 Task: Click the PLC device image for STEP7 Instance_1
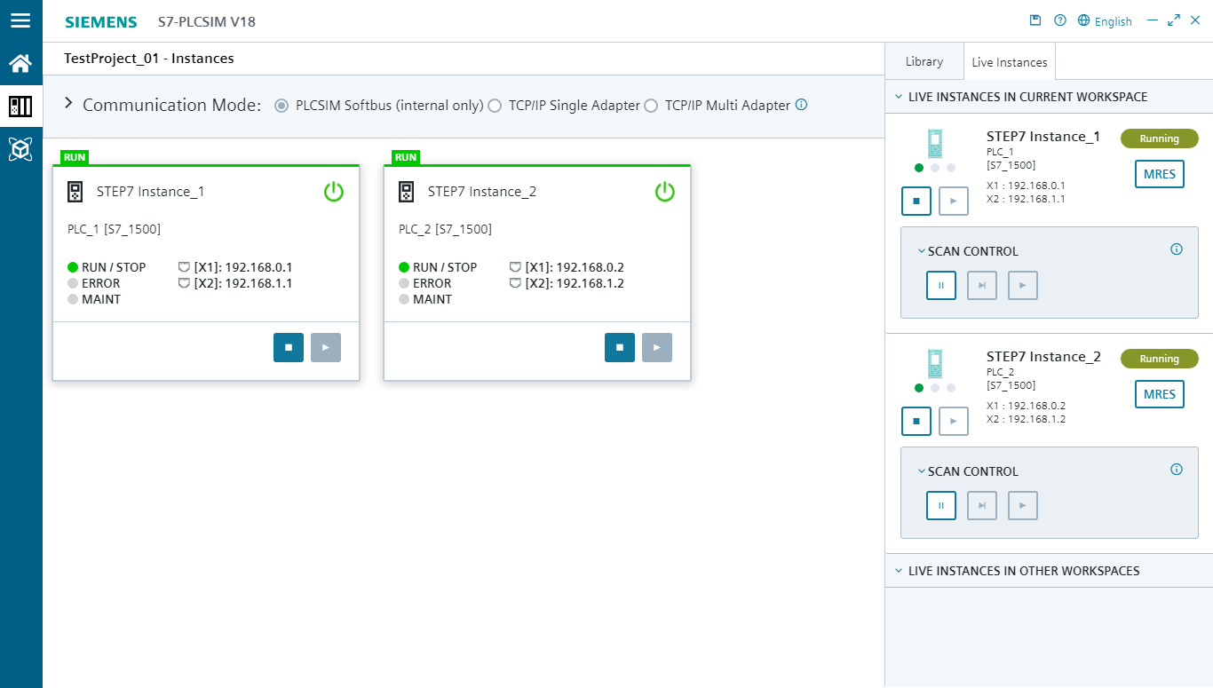coord(933,144)
